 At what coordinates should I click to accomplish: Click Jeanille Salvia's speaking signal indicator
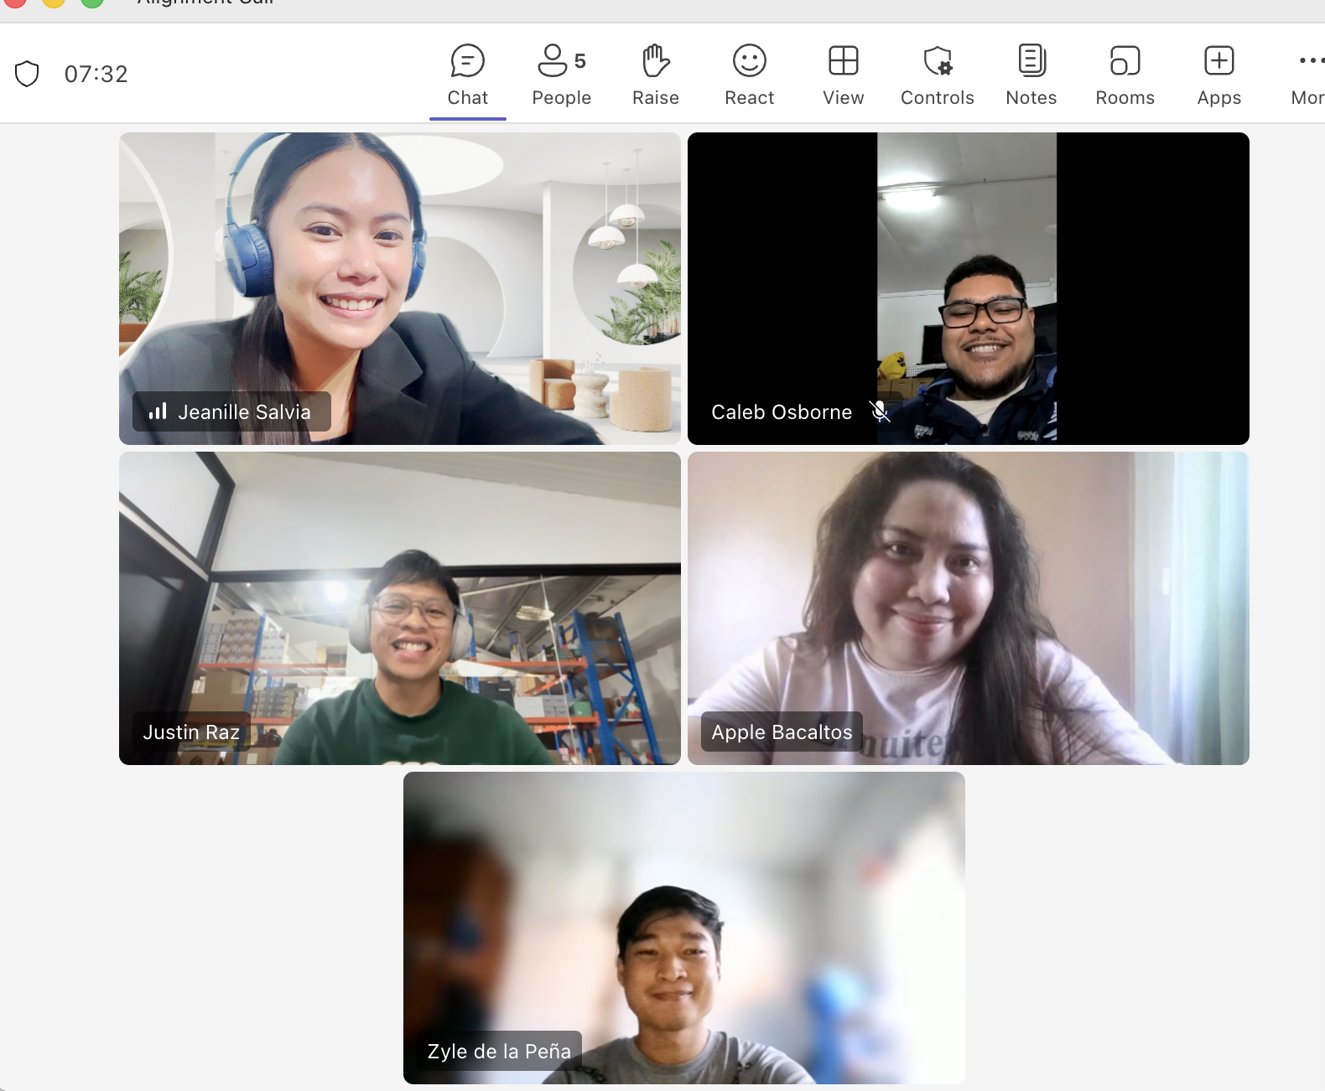click(x=158, y=411)
